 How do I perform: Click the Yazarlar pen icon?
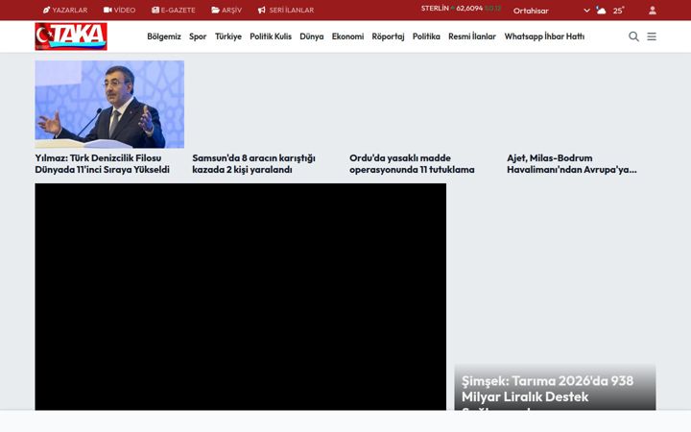[x=47, y=10]
